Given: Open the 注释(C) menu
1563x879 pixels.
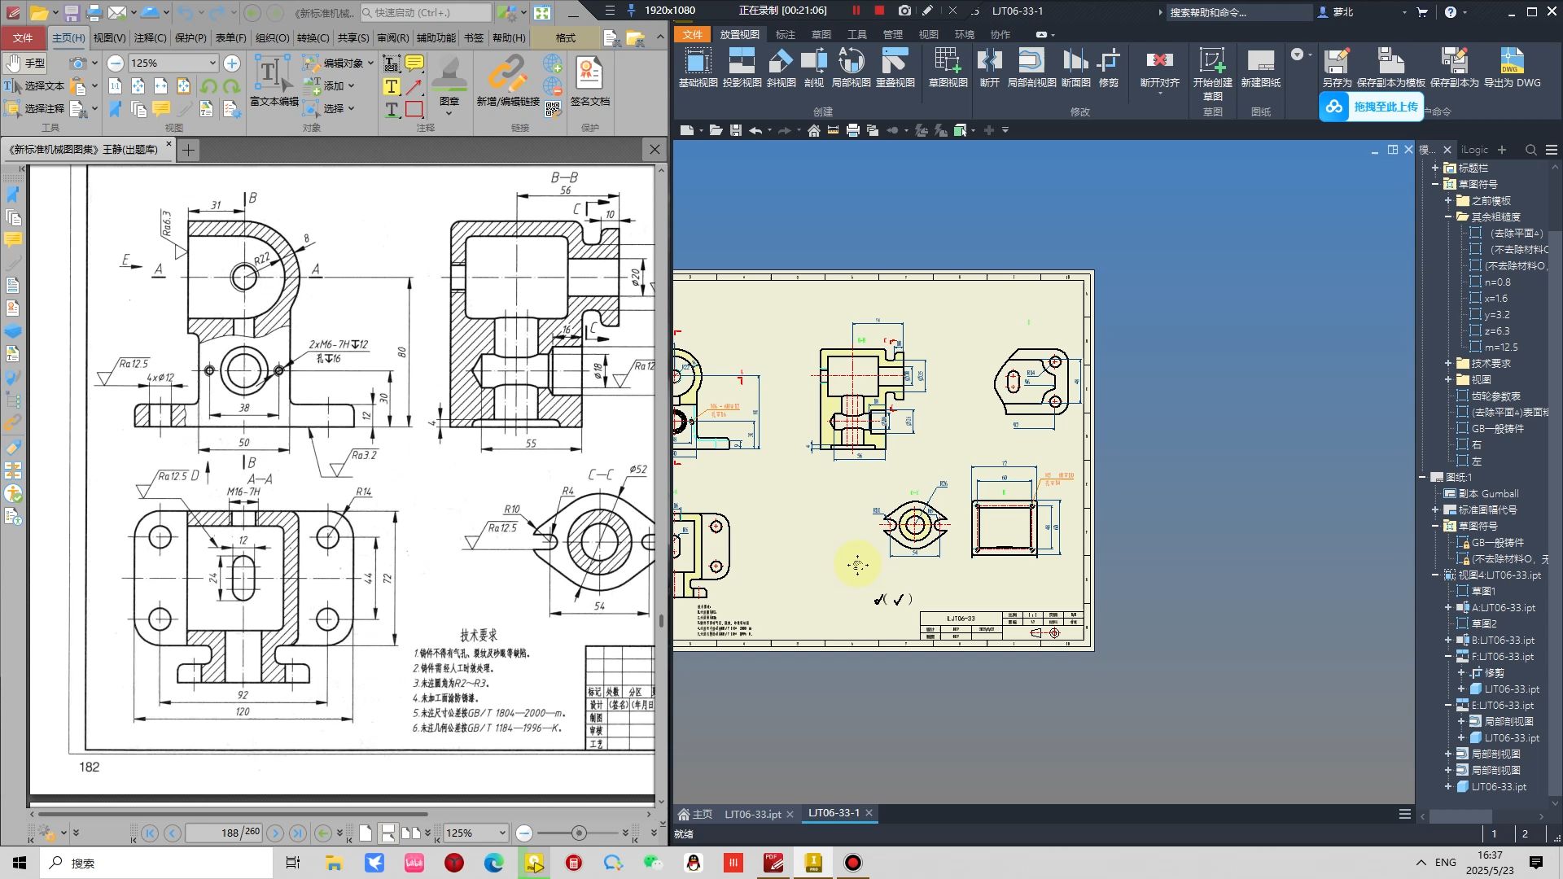Looking at the screenshot, I should [150, 37].
